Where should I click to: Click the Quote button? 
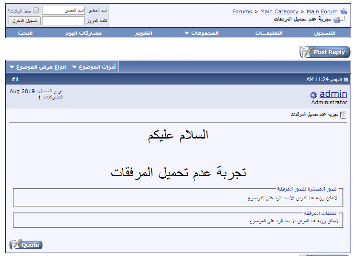(x=26, y=244)
